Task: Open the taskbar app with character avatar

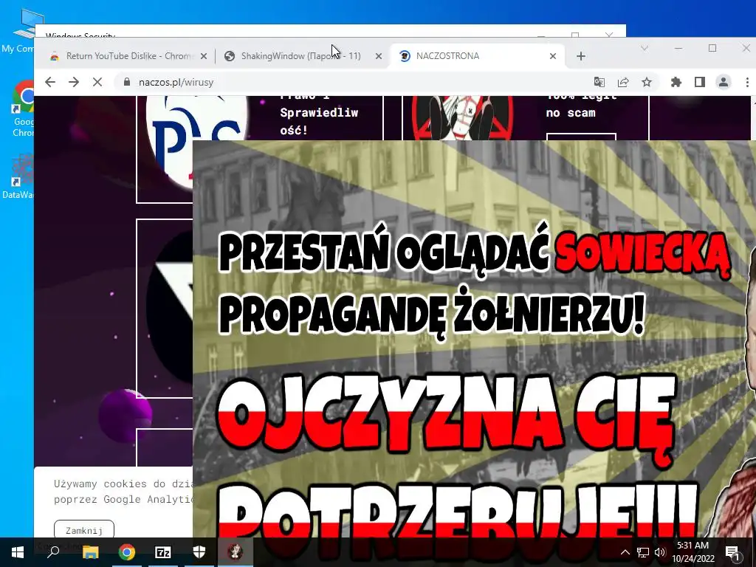Action: point(235,552)
